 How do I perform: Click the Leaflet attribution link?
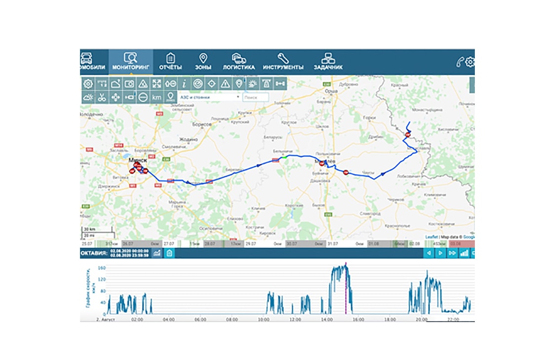click(431, 237)
